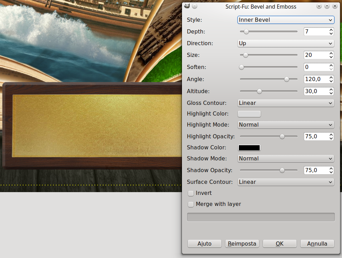Image resolution: width=342 pixels, height=258 pixels.
Task: Click the Depth slider handle
Action: [x=246, y=32]
